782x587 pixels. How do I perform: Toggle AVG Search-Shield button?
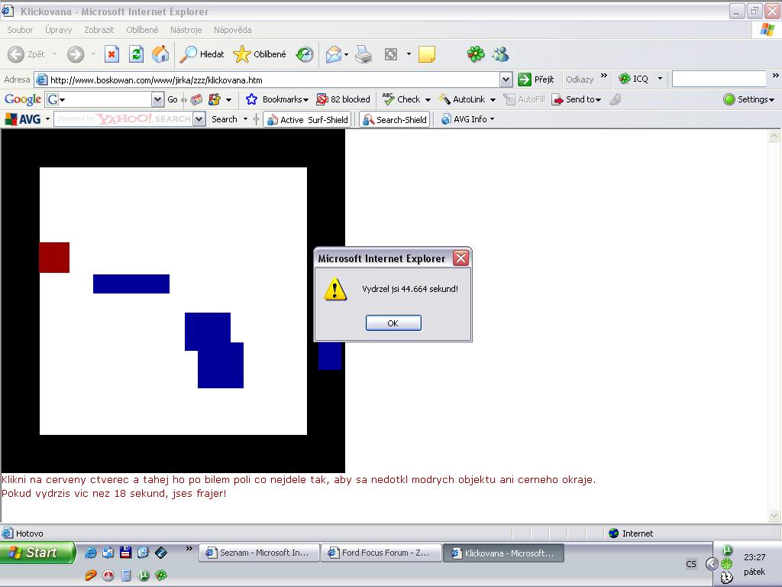[394, 119]
